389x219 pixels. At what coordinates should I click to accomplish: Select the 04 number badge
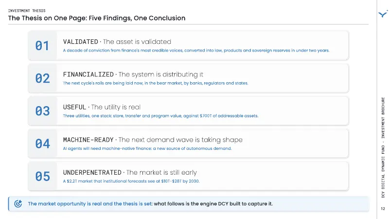[42, 144]
